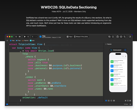Click the add library plus icon in toolbar
Viewport: 137px width, 111px height.
[109, 37]
